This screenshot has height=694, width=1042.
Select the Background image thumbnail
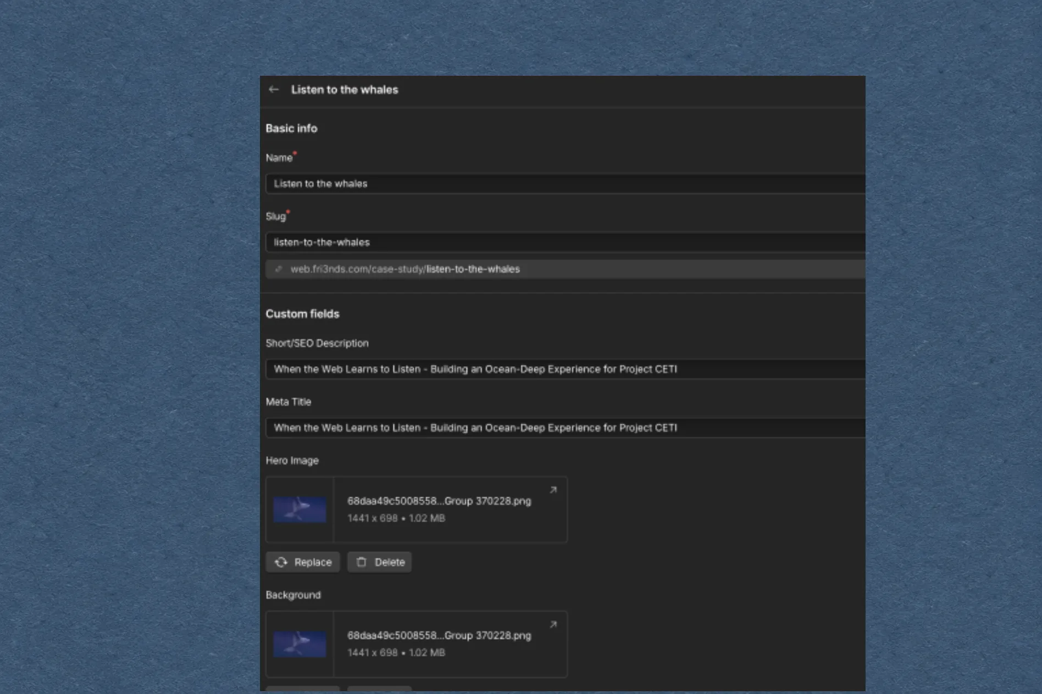click(x=300, y=644)
